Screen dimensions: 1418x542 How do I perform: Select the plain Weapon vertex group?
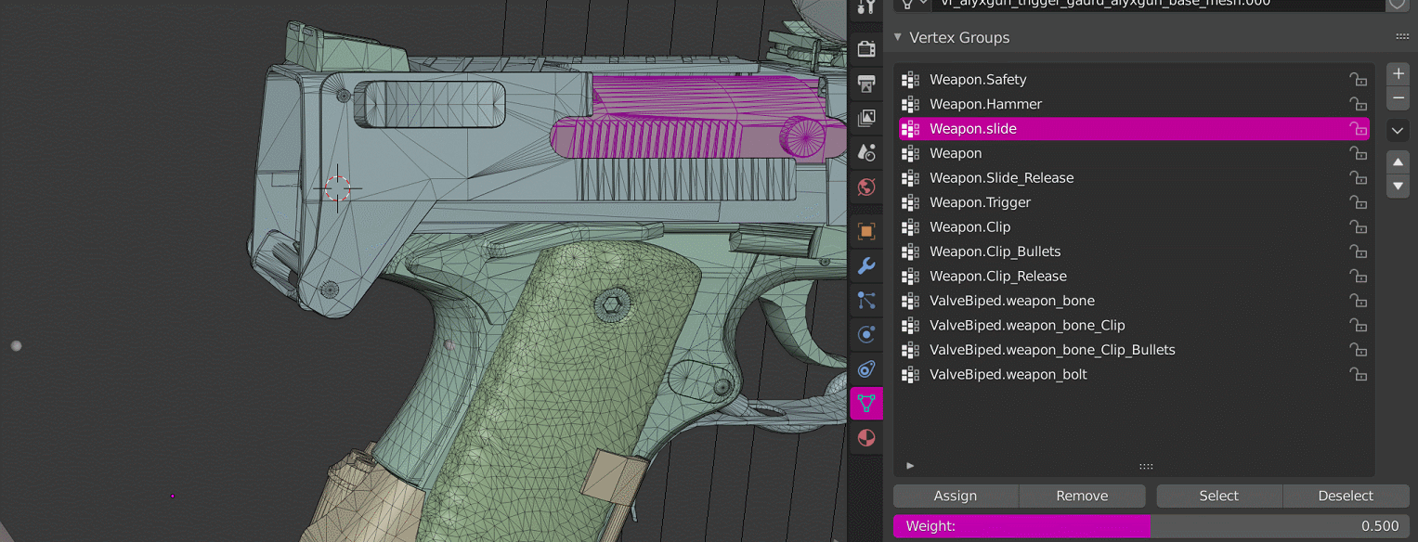1134,153
